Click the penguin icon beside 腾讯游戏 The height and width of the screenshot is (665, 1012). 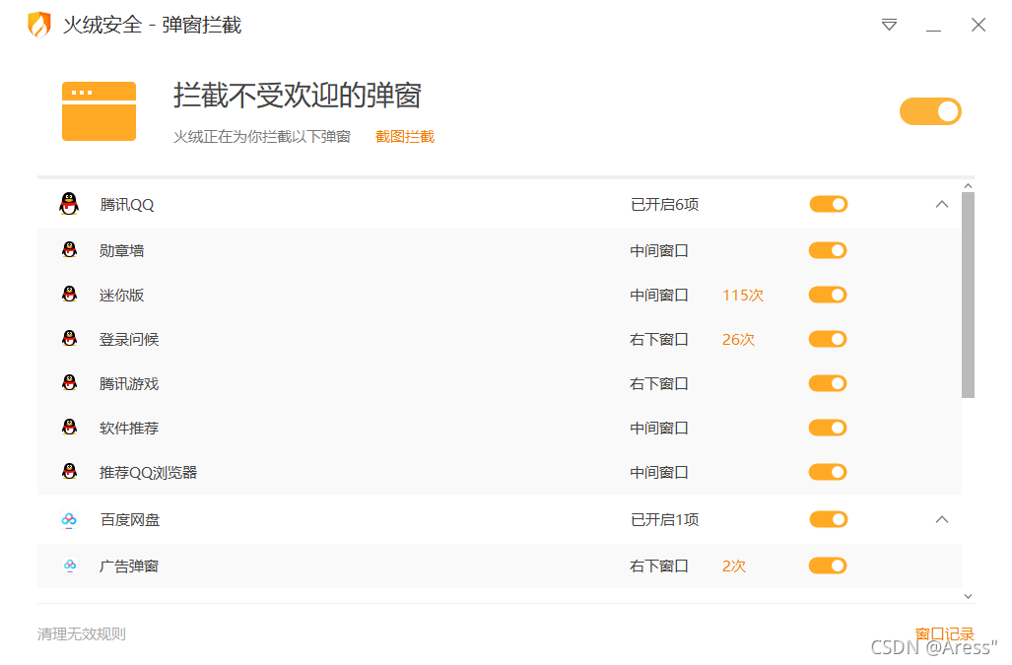(70, 383)
